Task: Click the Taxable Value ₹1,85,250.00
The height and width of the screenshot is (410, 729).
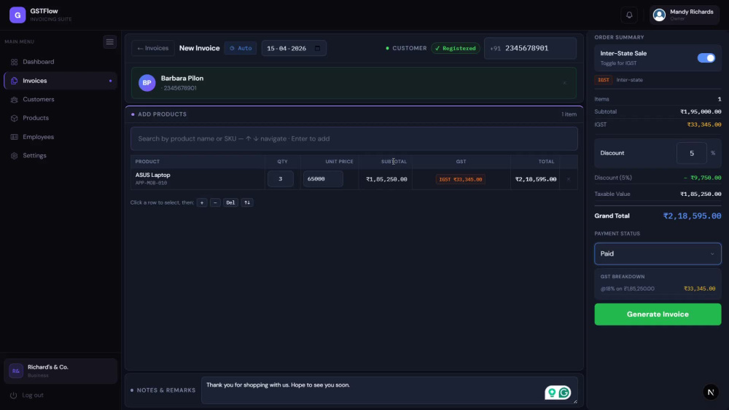Action: tap(701, 194)
